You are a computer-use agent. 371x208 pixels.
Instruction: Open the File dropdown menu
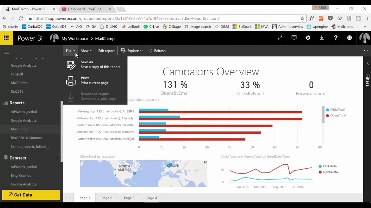(x=70, y=51)
